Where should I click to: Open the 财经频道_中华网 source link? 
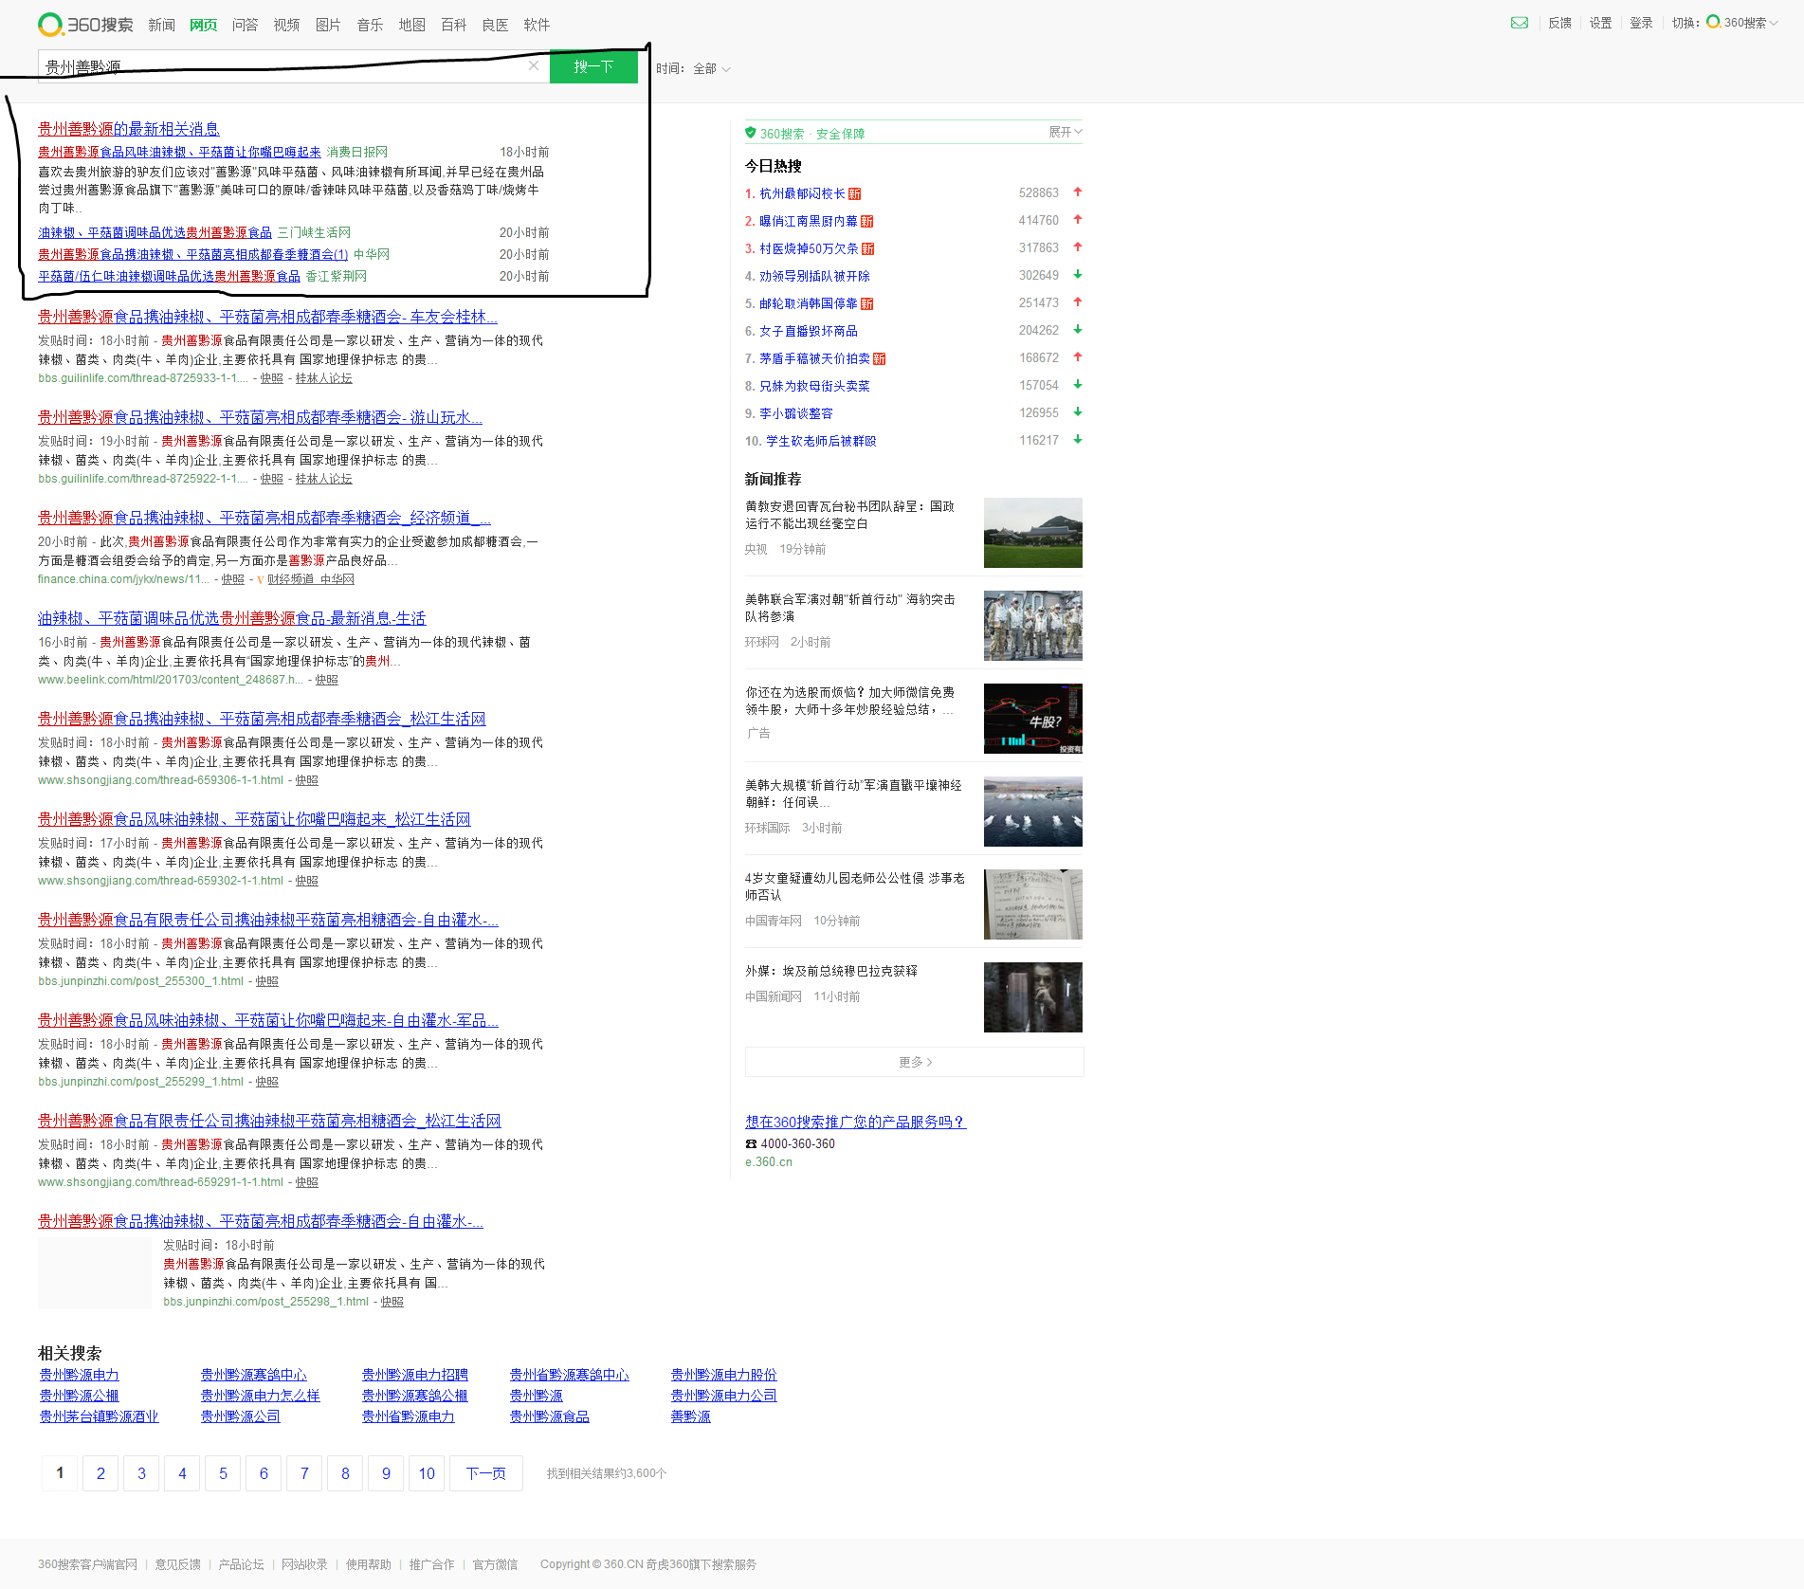310,579
